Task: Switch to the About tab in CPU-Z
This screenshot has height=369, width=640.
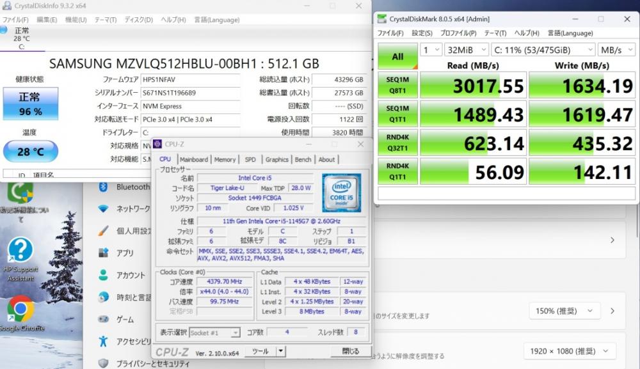Action: pos(326,159)
